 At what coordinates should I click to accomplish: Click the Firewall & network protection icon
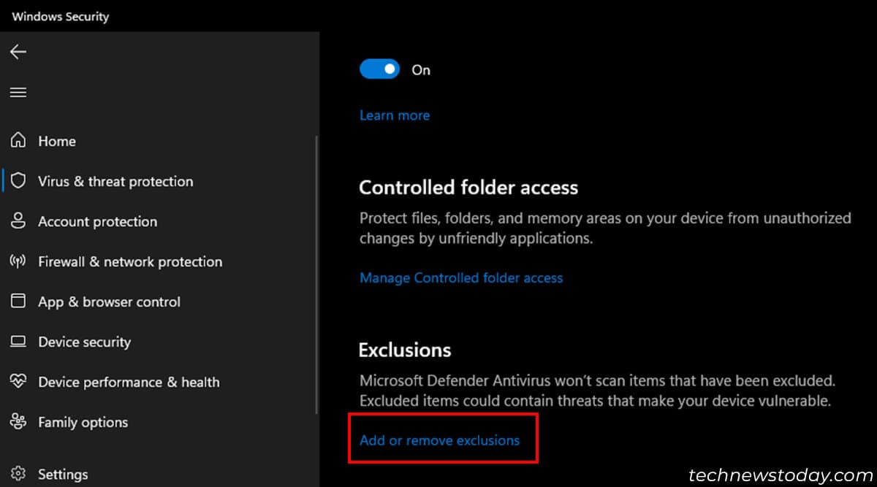point(18,261)
